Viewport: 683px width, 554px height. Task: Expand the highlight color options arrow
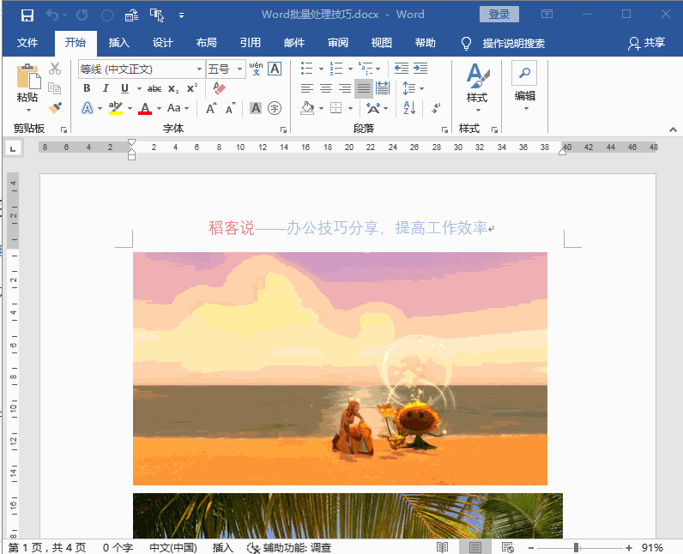click(130, 108)
